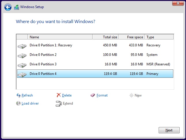This screenshot has height=140, width=186.
Task: Click the pink eraser Format icon
Action: pyautogui.click(x=93, y=95)
